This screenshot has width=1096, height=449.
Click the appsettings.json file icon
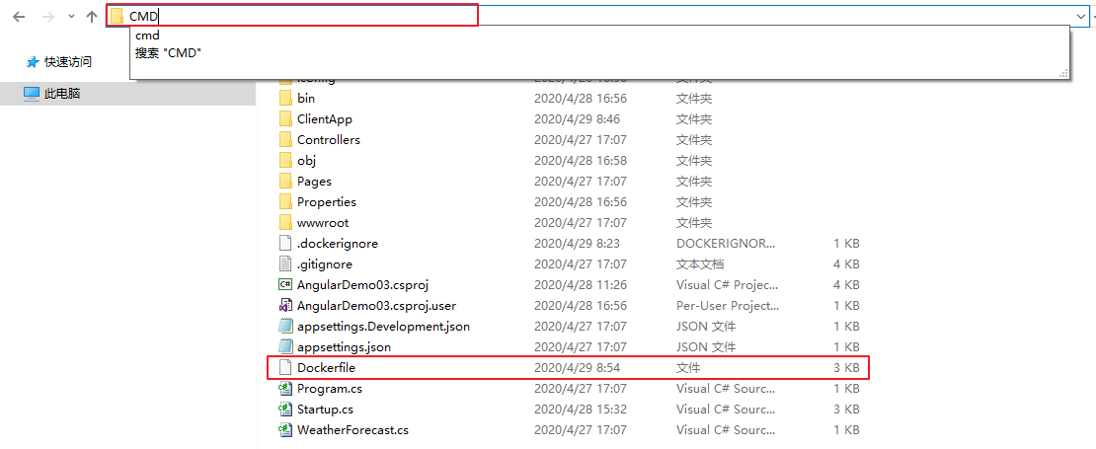(284, 347)
